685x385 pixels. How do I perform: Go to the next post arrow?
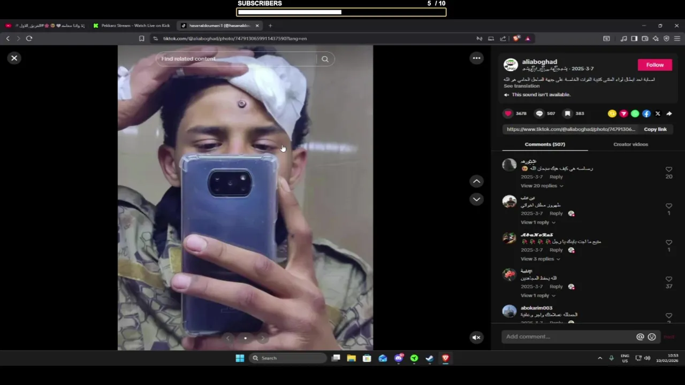(476, 199)
